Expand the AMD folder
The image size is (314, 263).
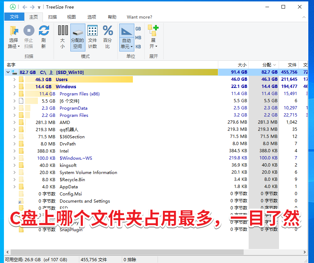(14, 122)
